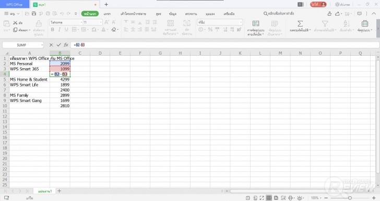Open the hamburger Menu button
380x201 pixels.
click(x=11, y=14)
